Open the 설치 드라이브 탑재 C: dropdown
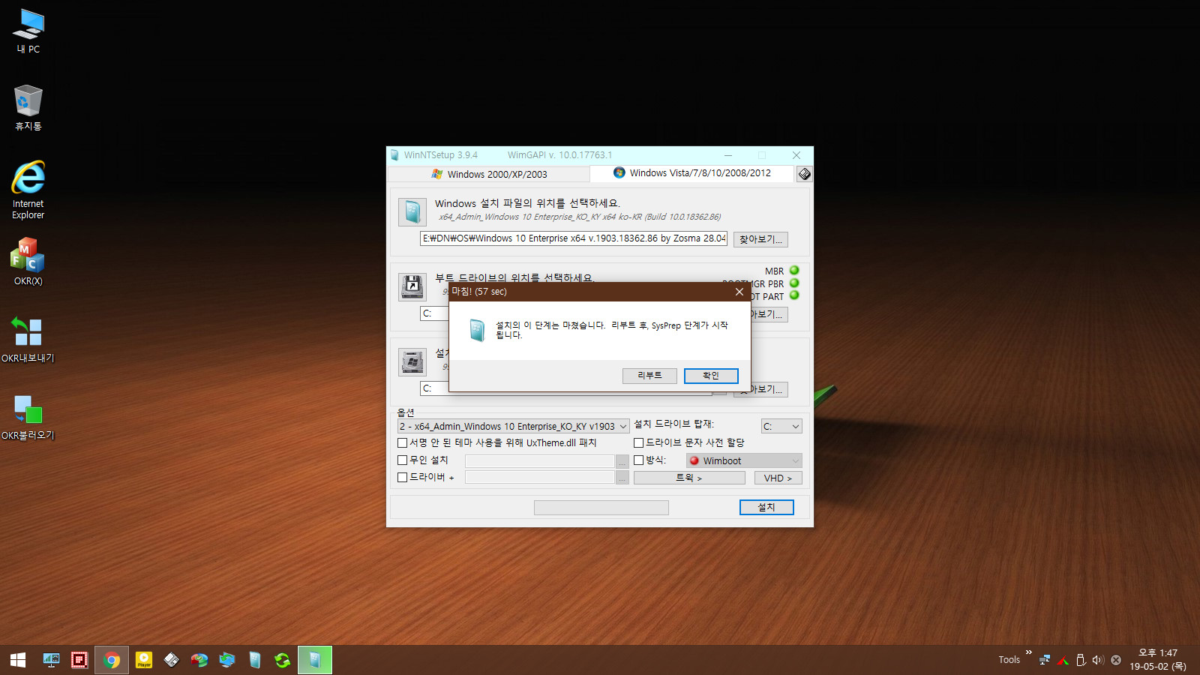The width and height of the screenshot is (1200, 675). (781, 426)
